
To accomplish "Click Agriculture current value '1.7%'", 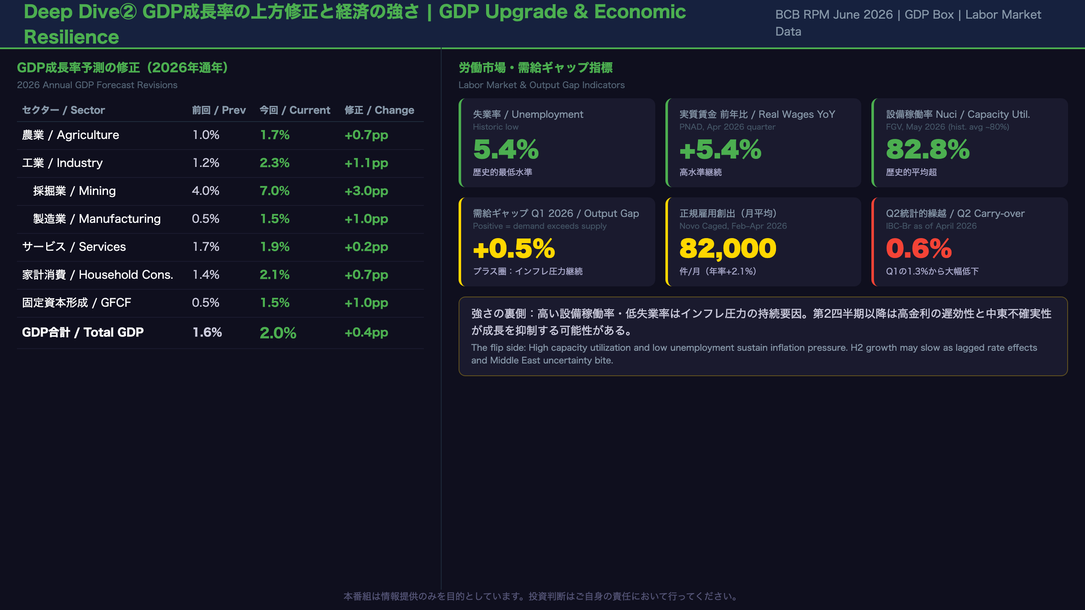I will pyautogui.click(x=275, y=135).
